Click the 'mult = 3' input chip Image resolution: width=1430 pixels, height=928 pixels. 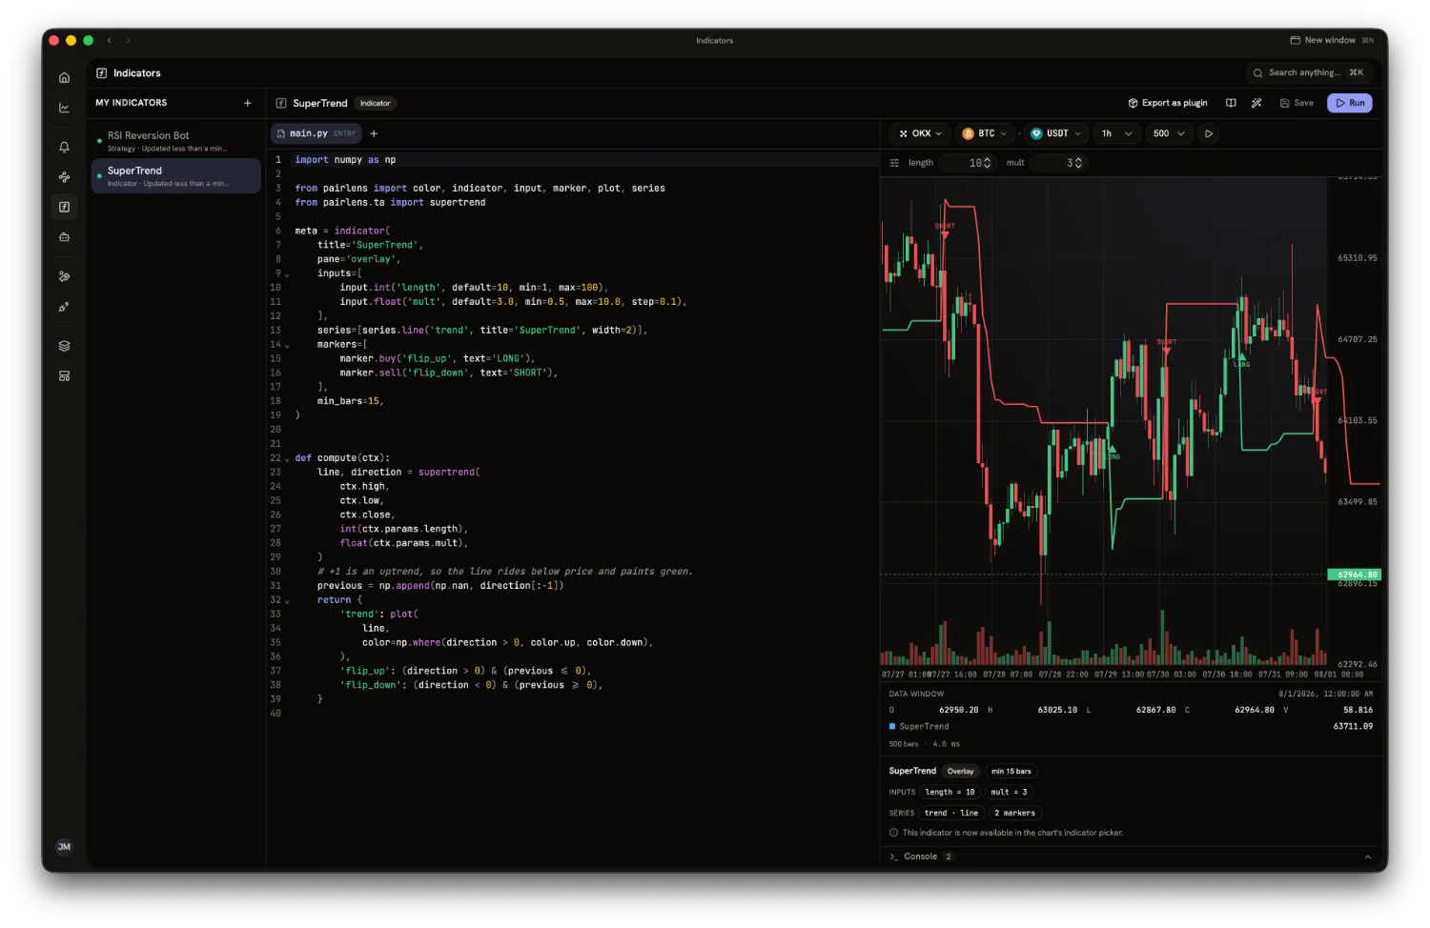pyautogui.click(x=1010, y=793)
